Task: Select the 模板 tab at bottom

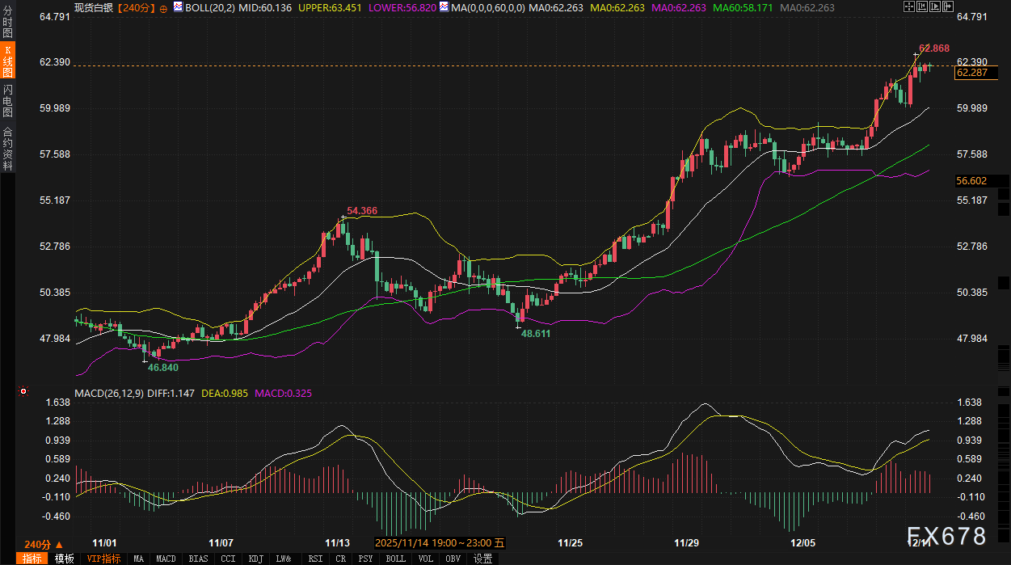Action: pos(65,559)
